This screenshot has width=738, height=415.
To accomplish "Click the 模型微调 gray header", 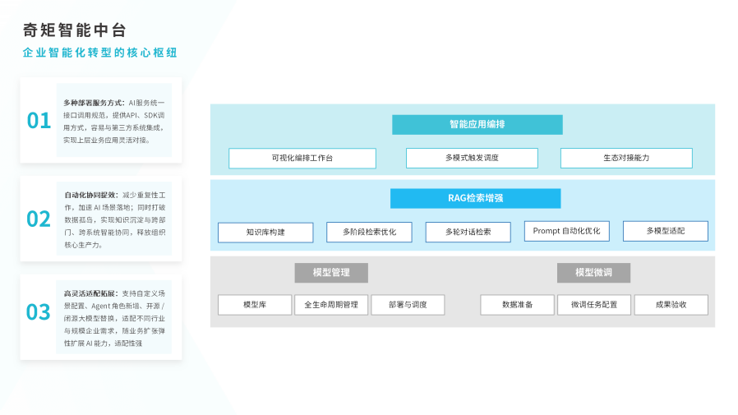I will point(593,273).
